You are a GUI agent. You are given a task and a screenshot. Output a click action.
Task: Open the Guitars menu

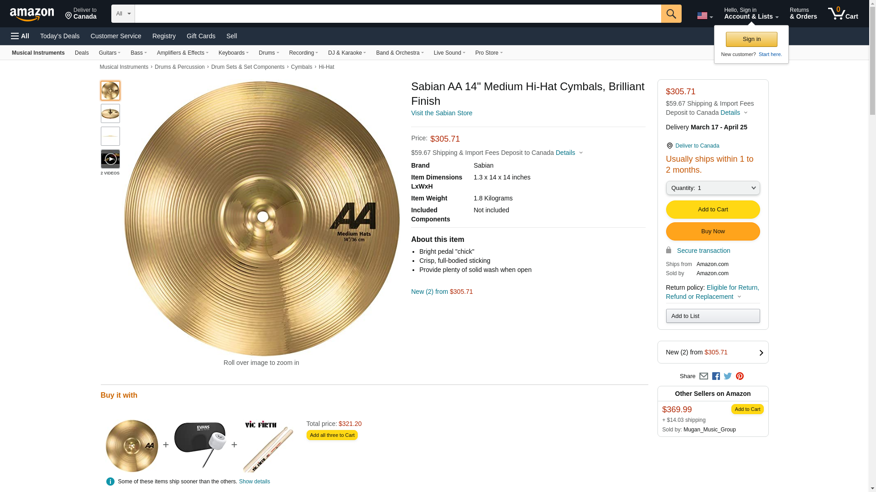tap(109, 53)
